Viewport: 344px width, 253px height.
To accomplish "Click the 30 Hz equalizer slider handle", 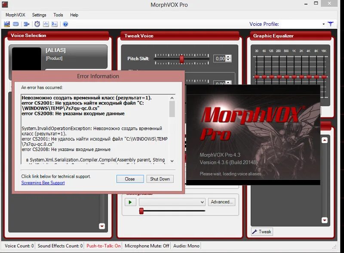I will (256, 77).
